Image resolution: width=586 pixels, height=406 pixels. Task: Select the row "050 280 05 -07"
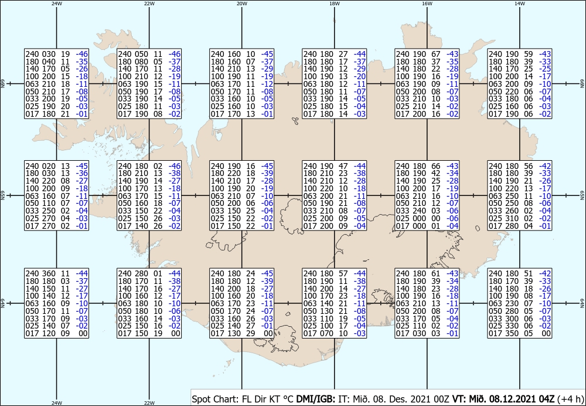point(520,311)
